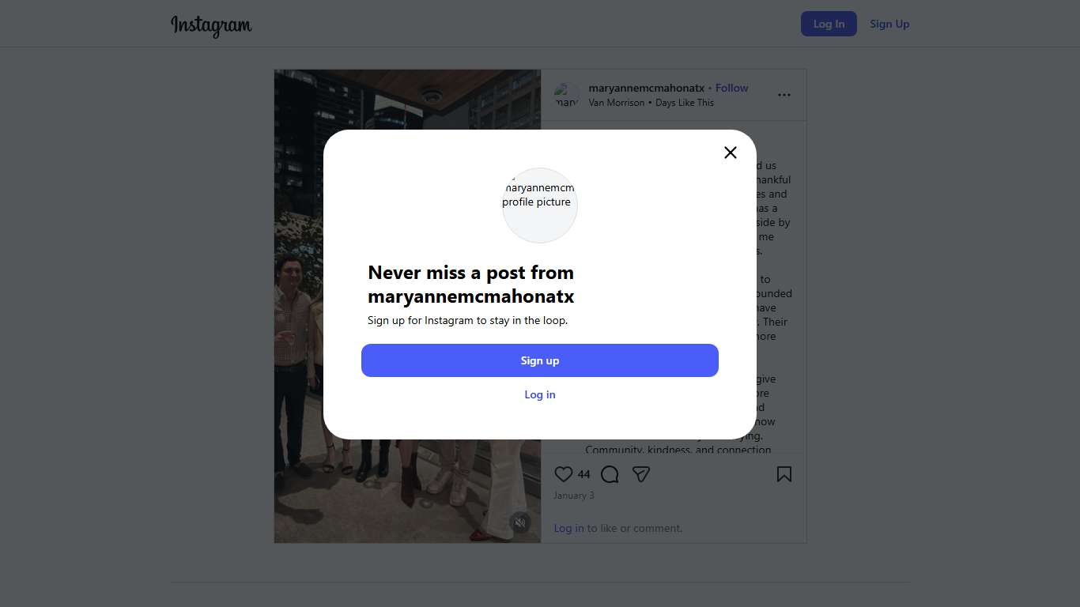Like the post with the heart icon
The width and height of the screenshot is (1080, 607).
tap(563, 474)
